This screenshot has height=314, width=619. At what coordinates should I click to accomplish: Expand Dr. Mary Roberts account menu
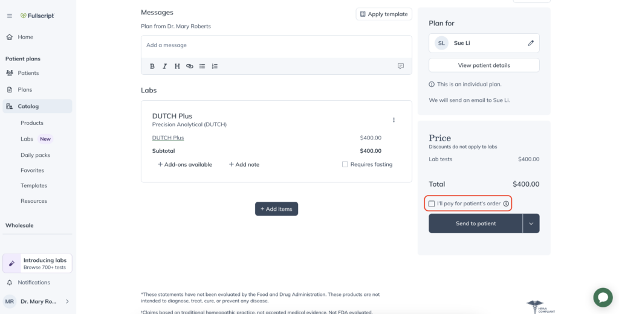click(x=68, y=301)
